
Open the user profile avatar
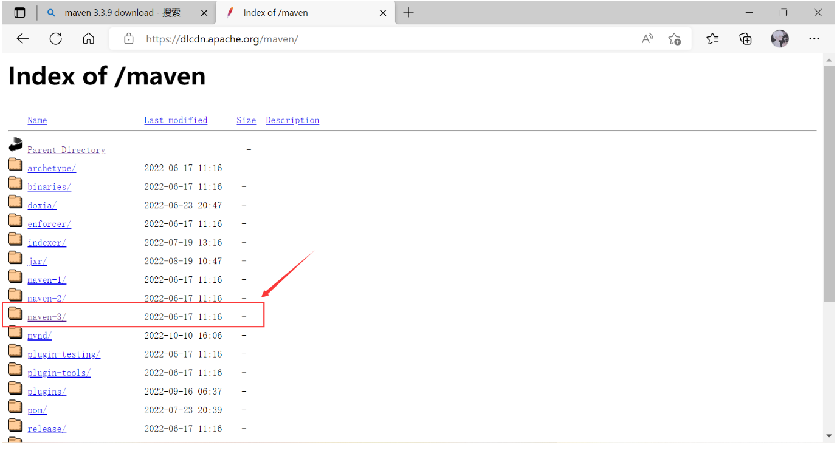point(780,39)
